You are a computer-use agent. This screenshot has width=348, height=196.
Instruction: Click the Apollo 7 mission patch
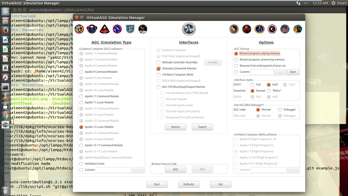(92, 29)
